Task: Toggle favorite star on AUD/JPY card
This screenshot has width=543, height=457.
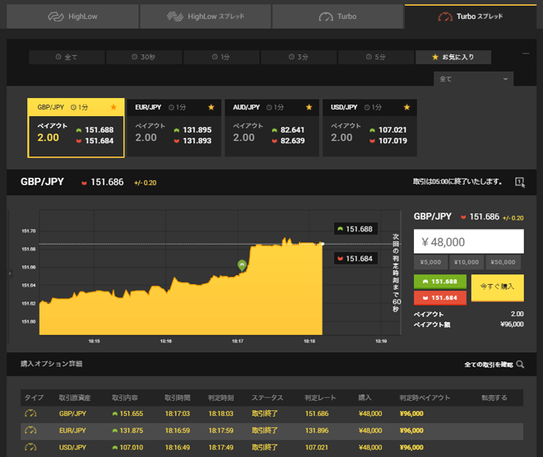Action: pyautogui.click(x=309, y=107)
